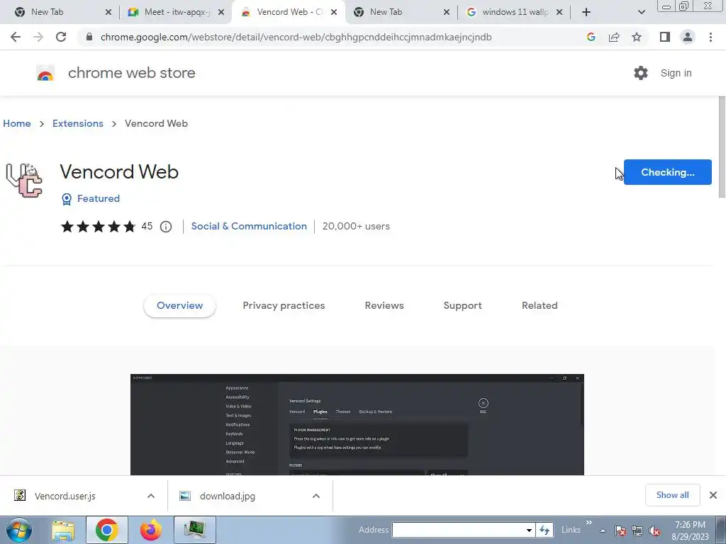Show hidden tray icons arrow
This screenshot has height=544, width=726.
603,531
